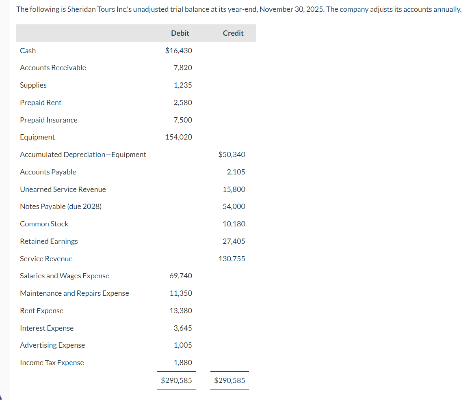This screenshot has width=472, height=400.
Task: Click the Accounts Payable label
Action: pos(48,172)
